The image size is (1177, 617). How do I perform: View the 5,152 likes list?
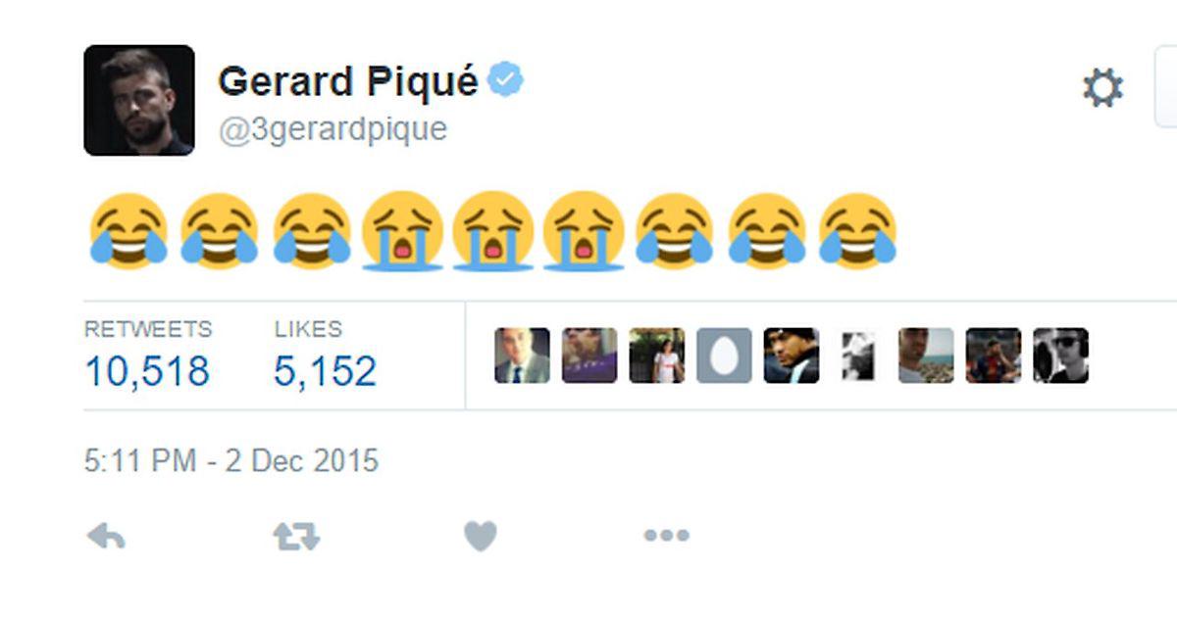325,357
